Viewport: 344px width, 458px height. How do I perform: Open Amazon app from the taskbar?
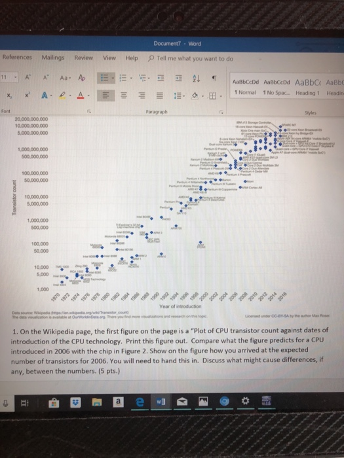click(117, 402)
